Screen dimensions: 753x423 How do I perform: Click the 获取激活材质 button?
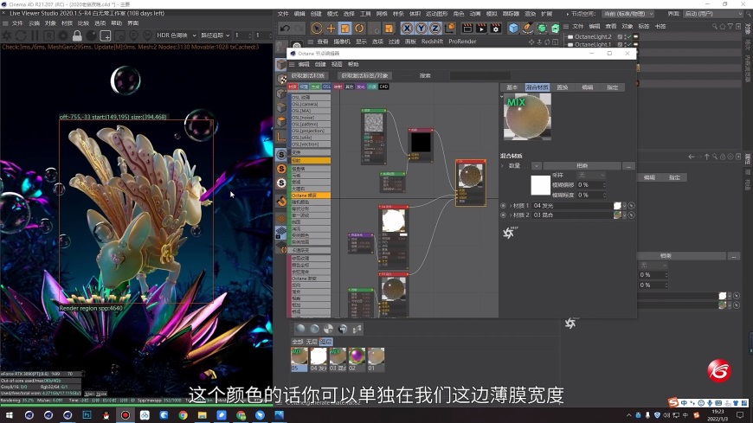click(x=309, y=75)
